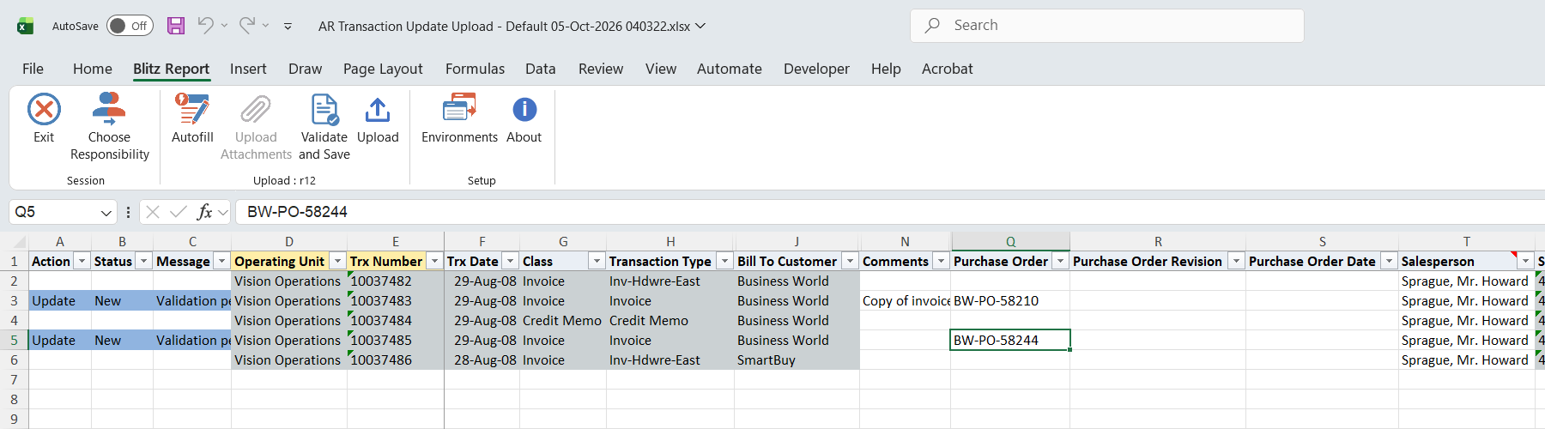The height and width of the screenshot is (429, 1545).
Task: Switch to the Home tab
Action: click(x=93, y=69)
